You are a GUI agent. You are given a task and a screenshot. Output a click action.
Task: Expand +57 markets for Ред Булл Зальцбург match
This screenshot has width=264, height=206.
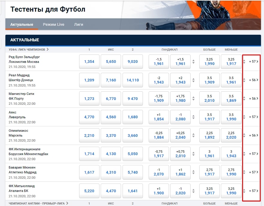coord(253,62)
